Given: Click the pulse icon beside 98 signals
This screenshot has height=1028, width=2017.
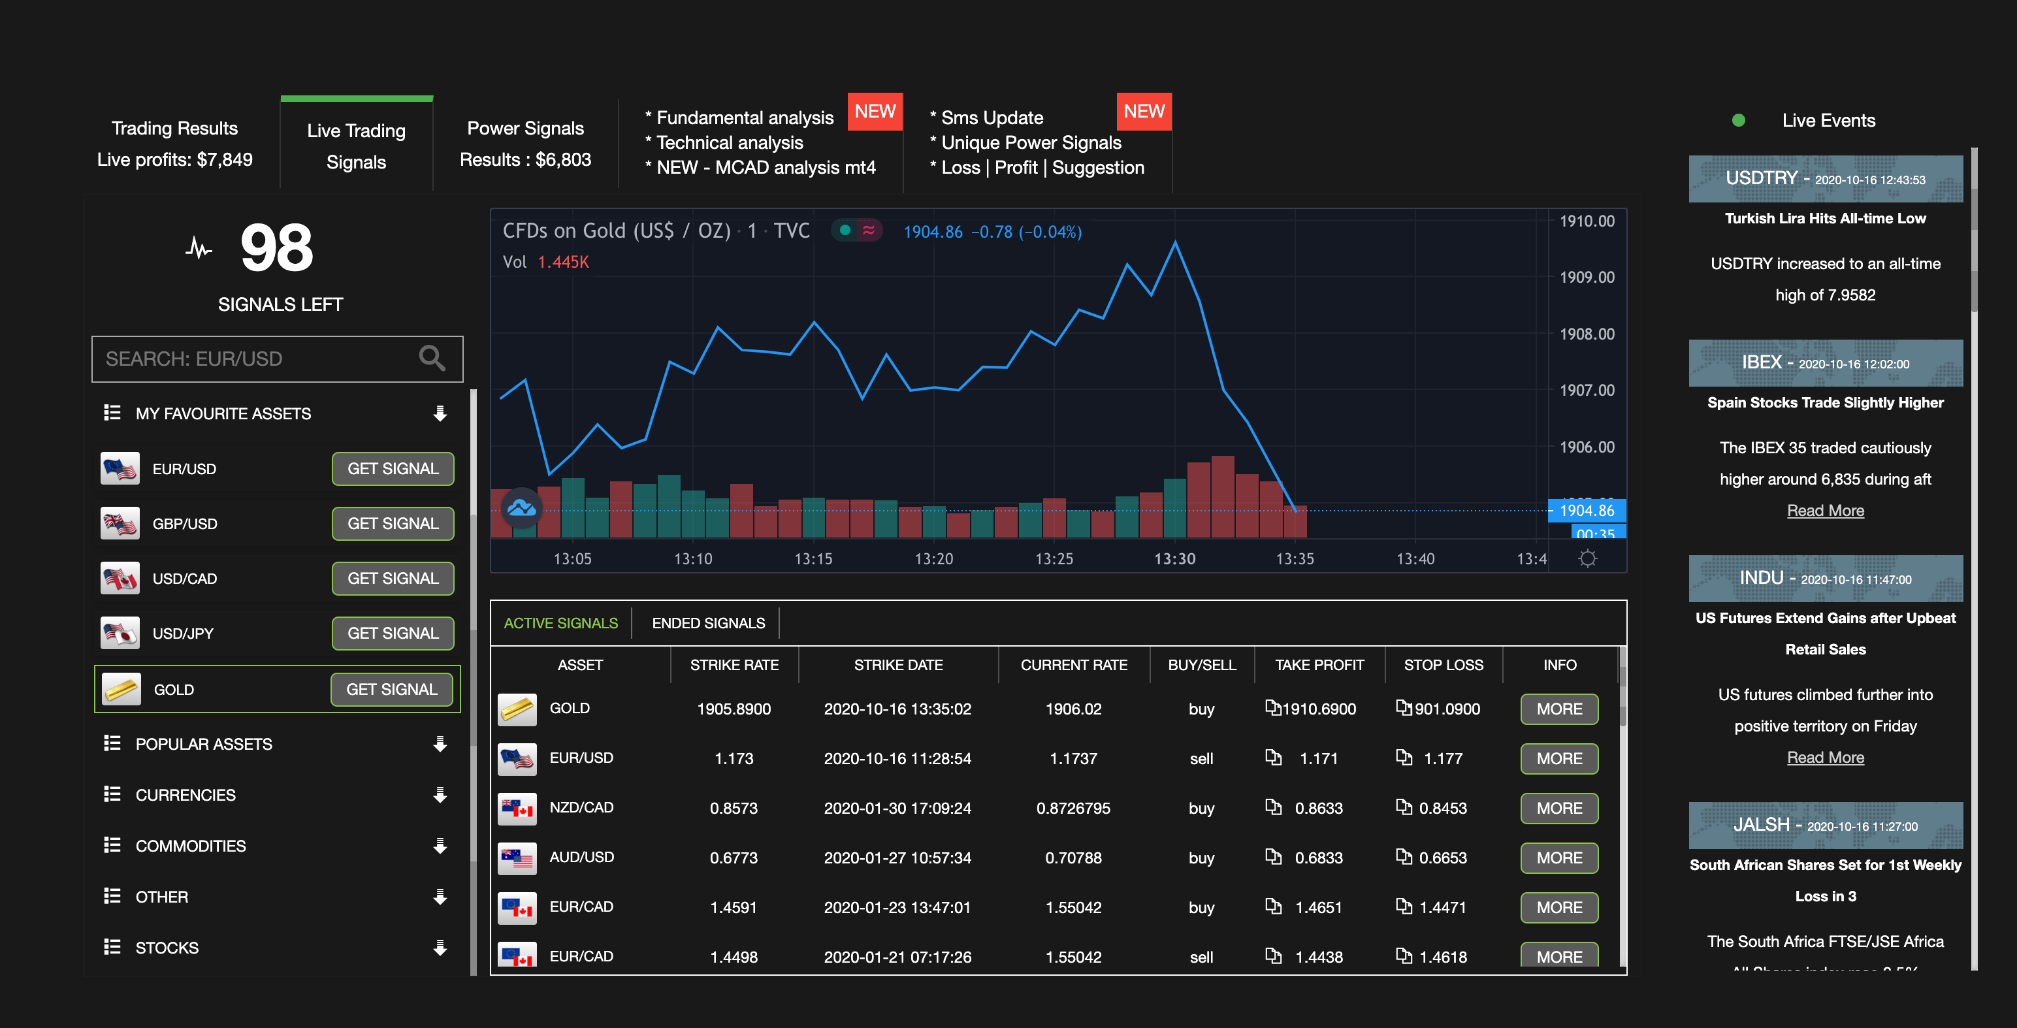Looking at the screenshot, I should pyautogui.click(x=199, y=248).
